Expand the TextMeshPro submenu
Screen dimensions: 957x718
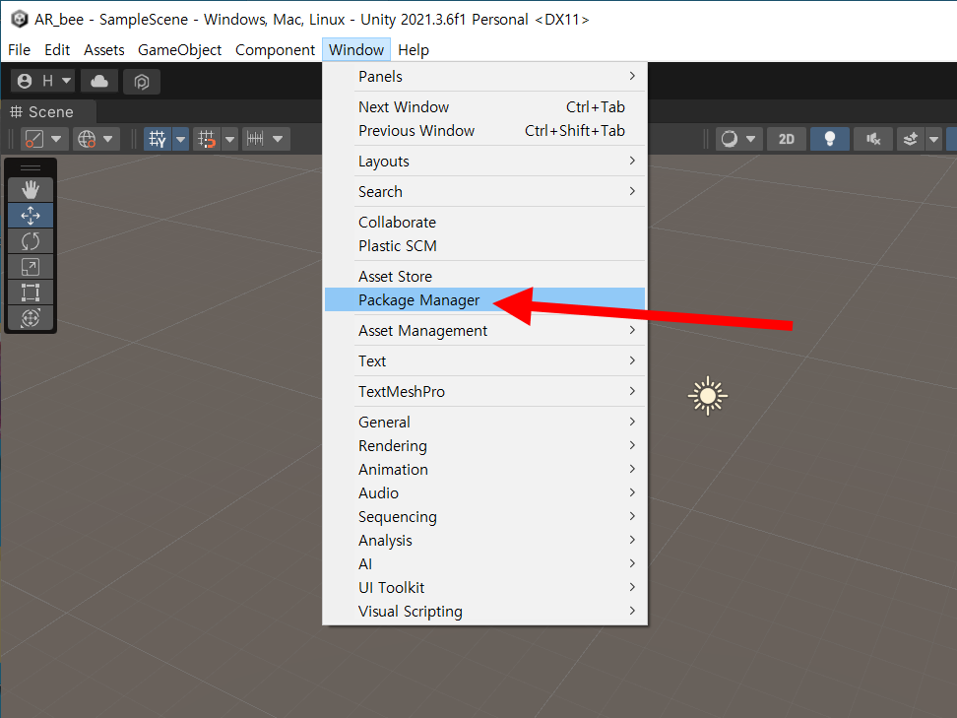[484, 391]
